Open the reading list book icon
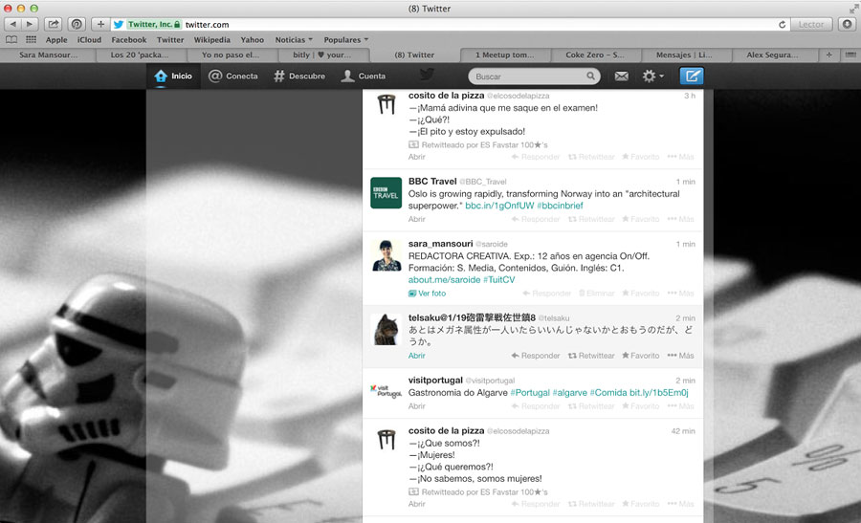Viewport: 861px width, 523px height. coord(11,39)
